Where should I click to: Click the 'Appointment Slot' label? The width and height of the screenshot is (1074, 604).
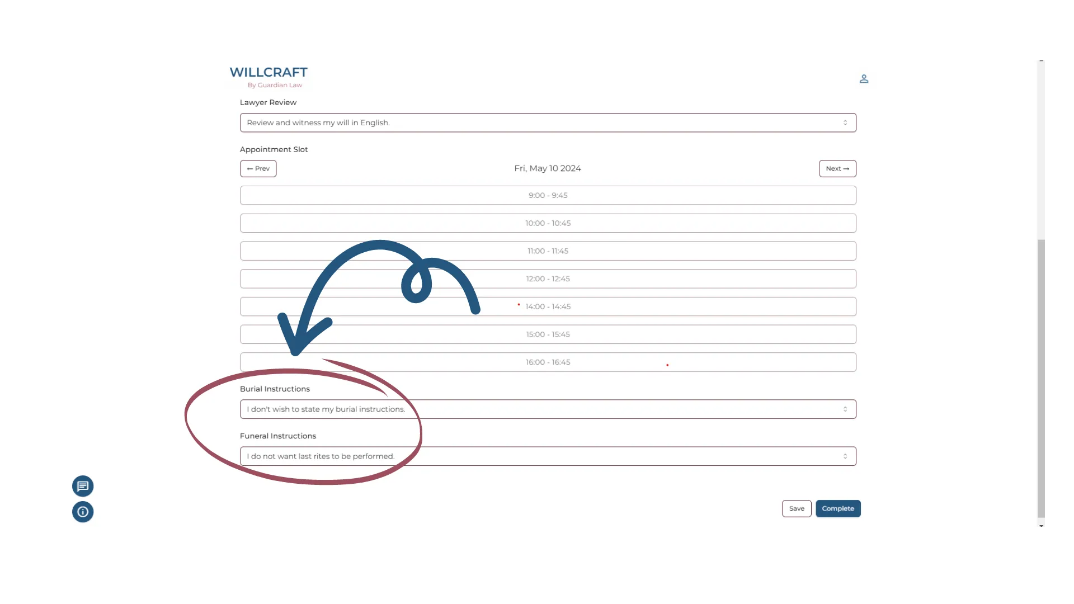point(274,149)
